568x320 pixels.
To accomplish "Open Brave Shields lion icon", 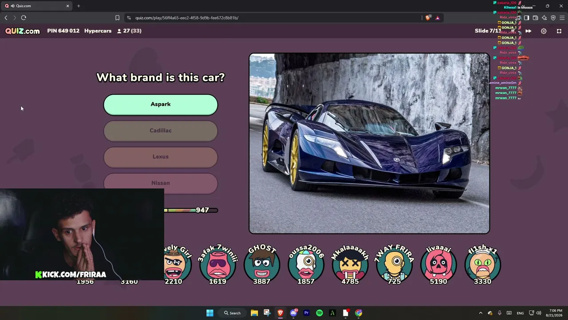I will pos(428,18).
